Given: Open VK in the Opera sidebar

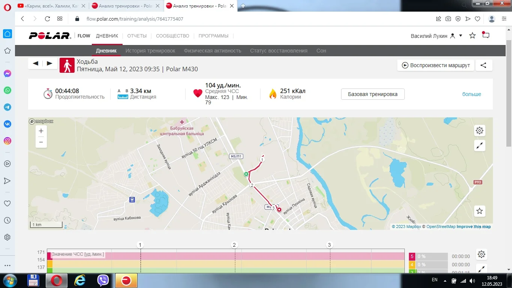Looking at the screenshot, I should (x=7, y=124).
